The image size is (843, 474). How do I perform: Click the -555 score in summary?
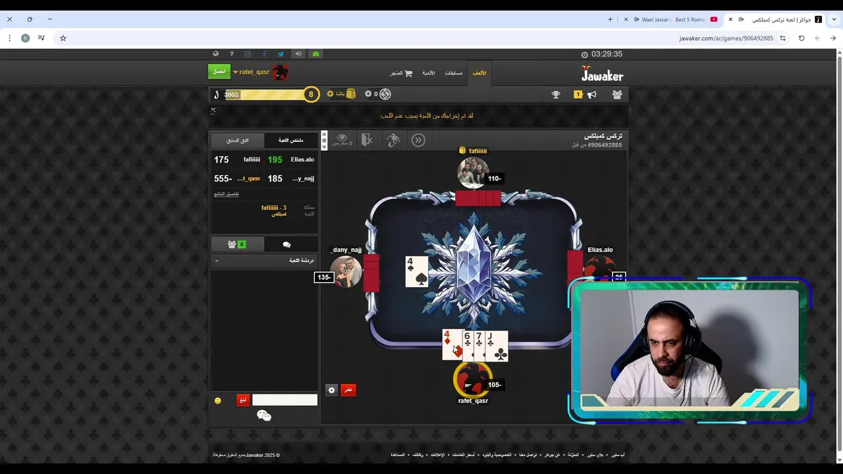[x=223, y=178]
